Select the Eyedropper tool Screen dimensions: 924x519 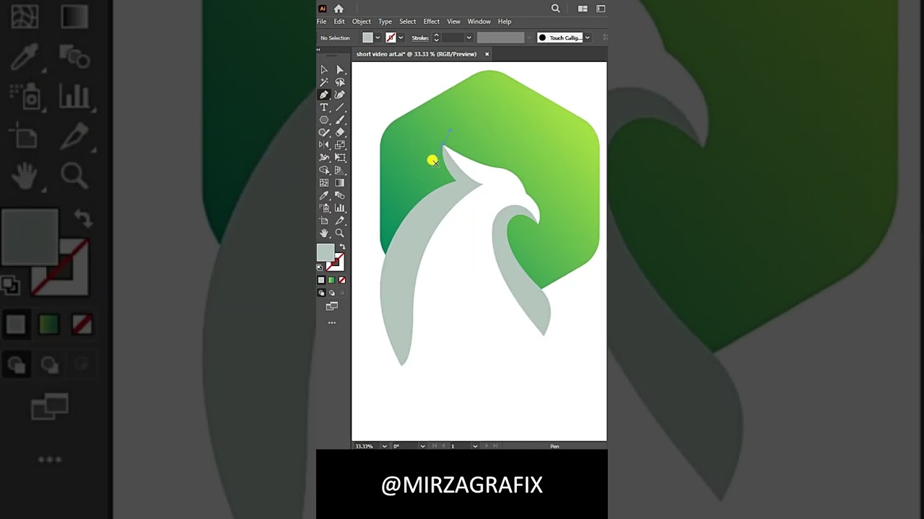click(324, 195)
